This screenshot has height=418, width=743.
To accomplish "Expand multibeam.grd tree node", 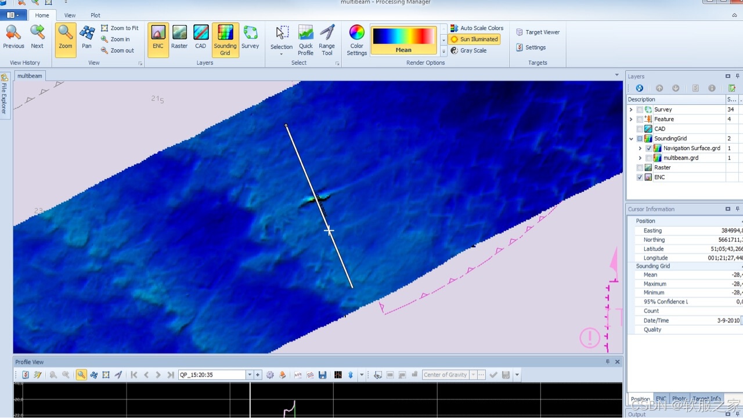I will coord(640,158).
